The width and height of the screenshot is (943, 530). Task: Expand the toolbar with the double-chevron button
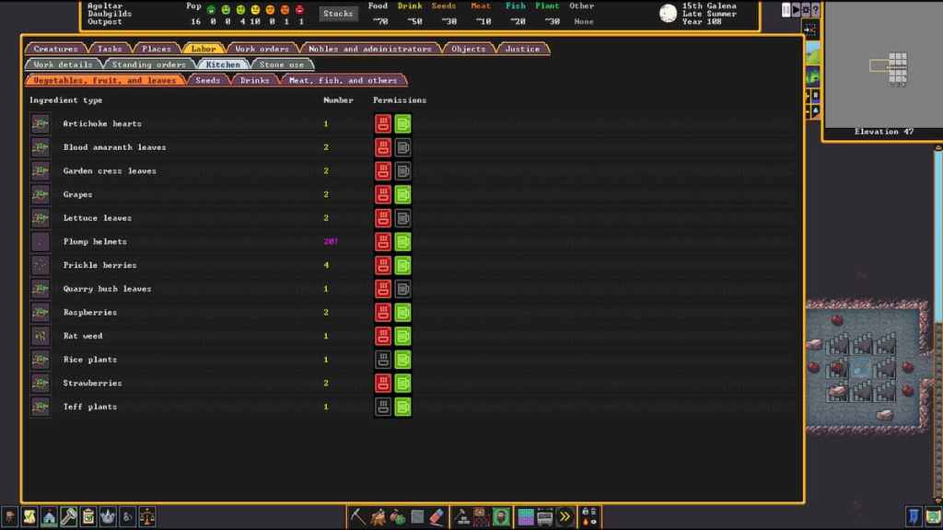coord(564,516)
